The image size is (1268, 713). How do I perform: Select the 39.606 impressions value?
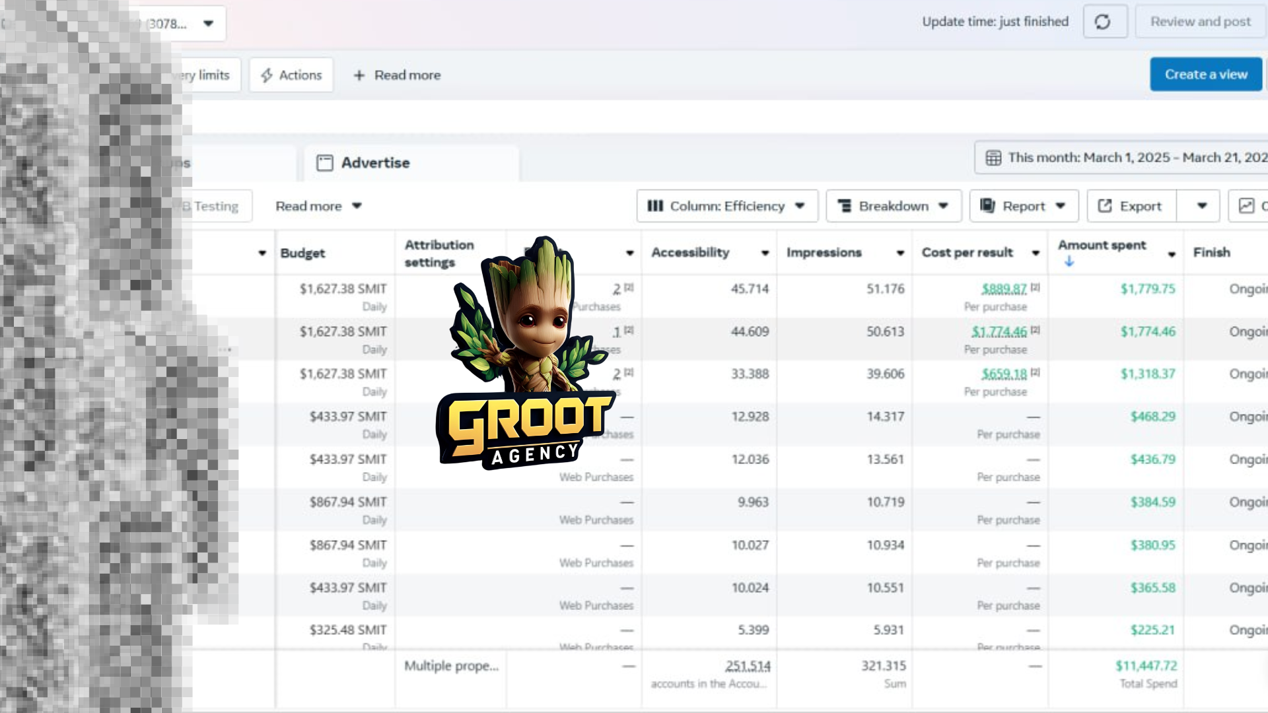click(886, 374)
